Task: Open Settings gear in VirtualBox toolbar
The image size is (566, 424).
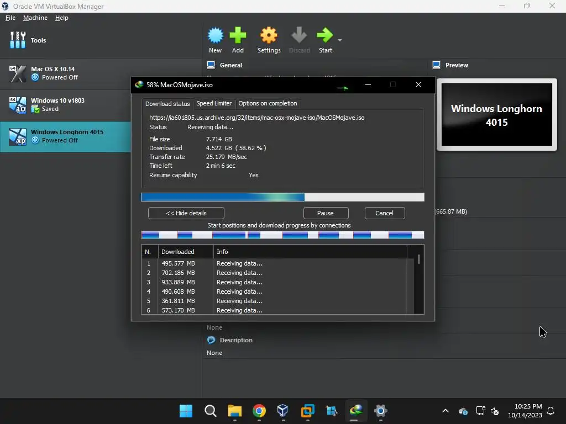Action: point(269,35)
